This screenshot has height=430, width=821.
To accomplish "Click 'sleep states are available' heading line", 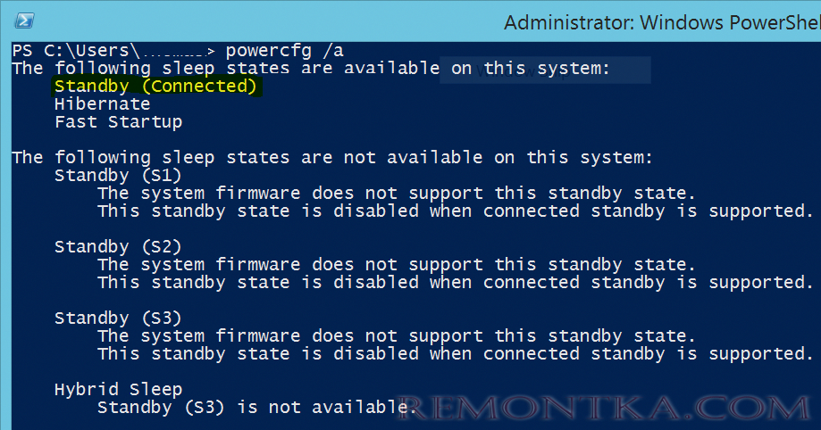I will [x=311, y=68].
